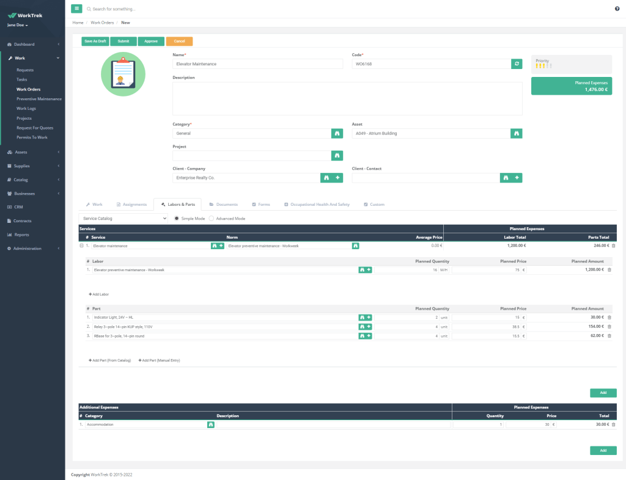Regenerate the work order Code
The image size is (626, 480).
(x=516, y=64)
